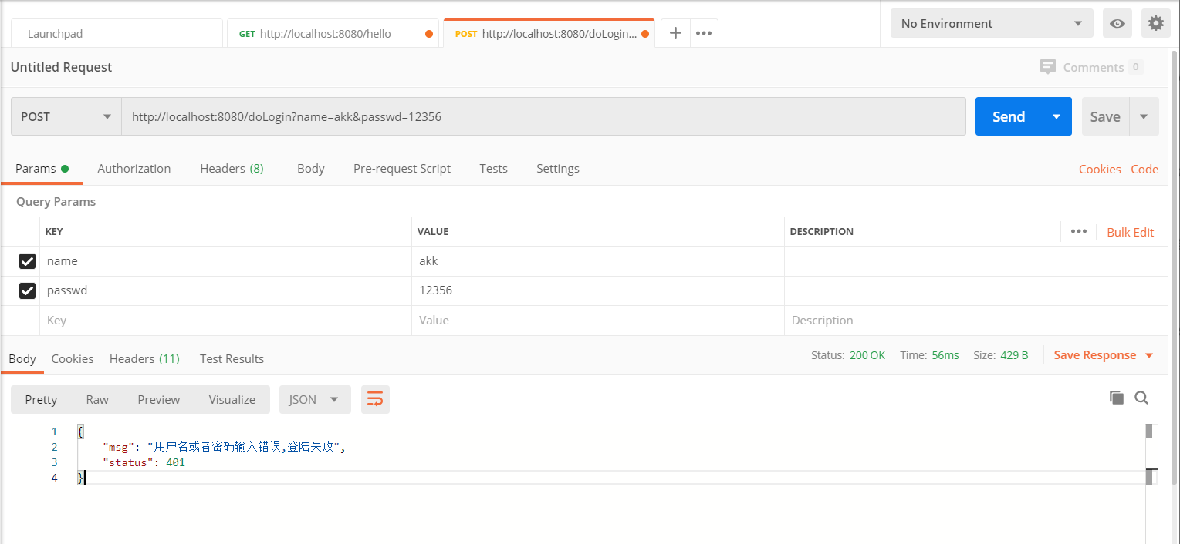Image resolution: width=1180 pixels, height=544 pixels.
Task: Expand the Save button arrow options
Action: coord(1144,117)
